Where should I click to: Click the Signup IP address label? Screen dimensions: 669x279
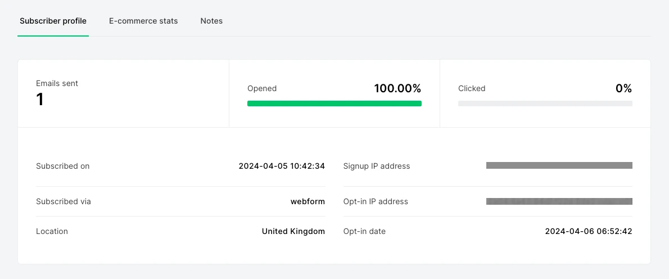[376, 166]
